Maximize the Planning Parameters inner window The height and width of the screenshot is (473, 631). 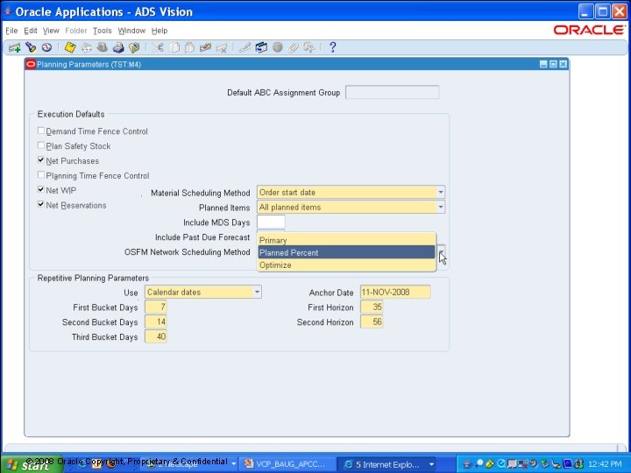(x=553, y=64)
